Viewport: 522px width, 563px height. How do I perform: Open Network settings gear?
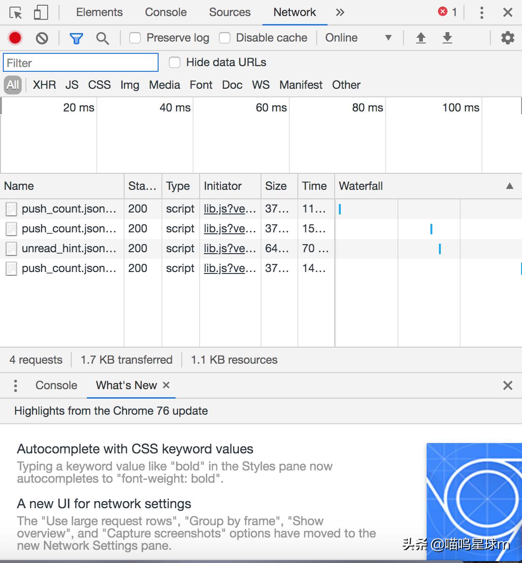coord(507,38)
